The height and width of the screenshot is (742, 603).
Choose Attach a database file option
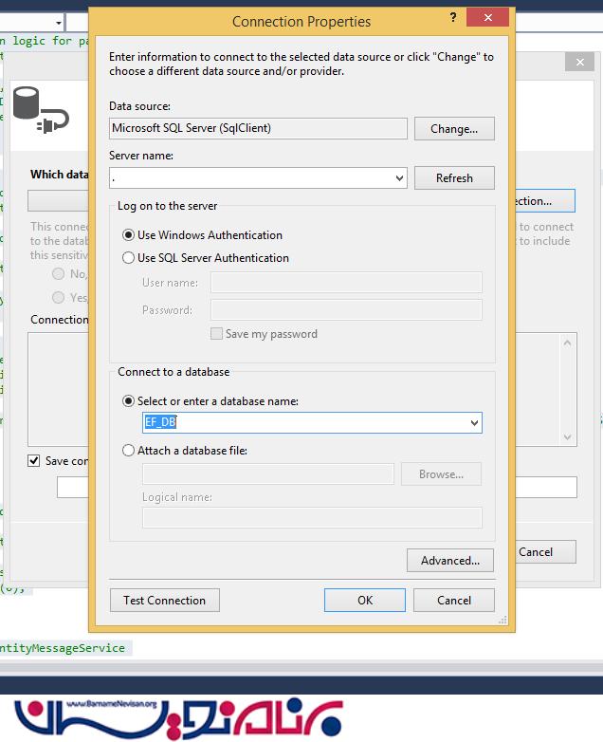point(129,451)
